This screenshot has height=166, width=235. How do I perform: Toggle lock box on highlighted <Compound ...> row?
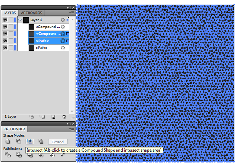point(11,34)
